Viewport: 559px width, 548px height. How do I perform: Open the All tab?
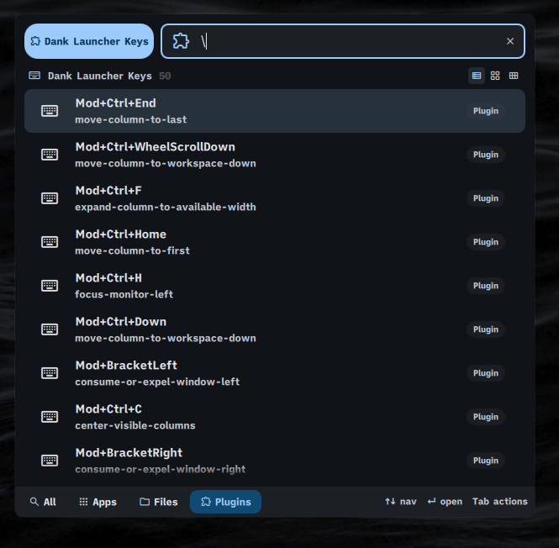click(x=43, y=502)
